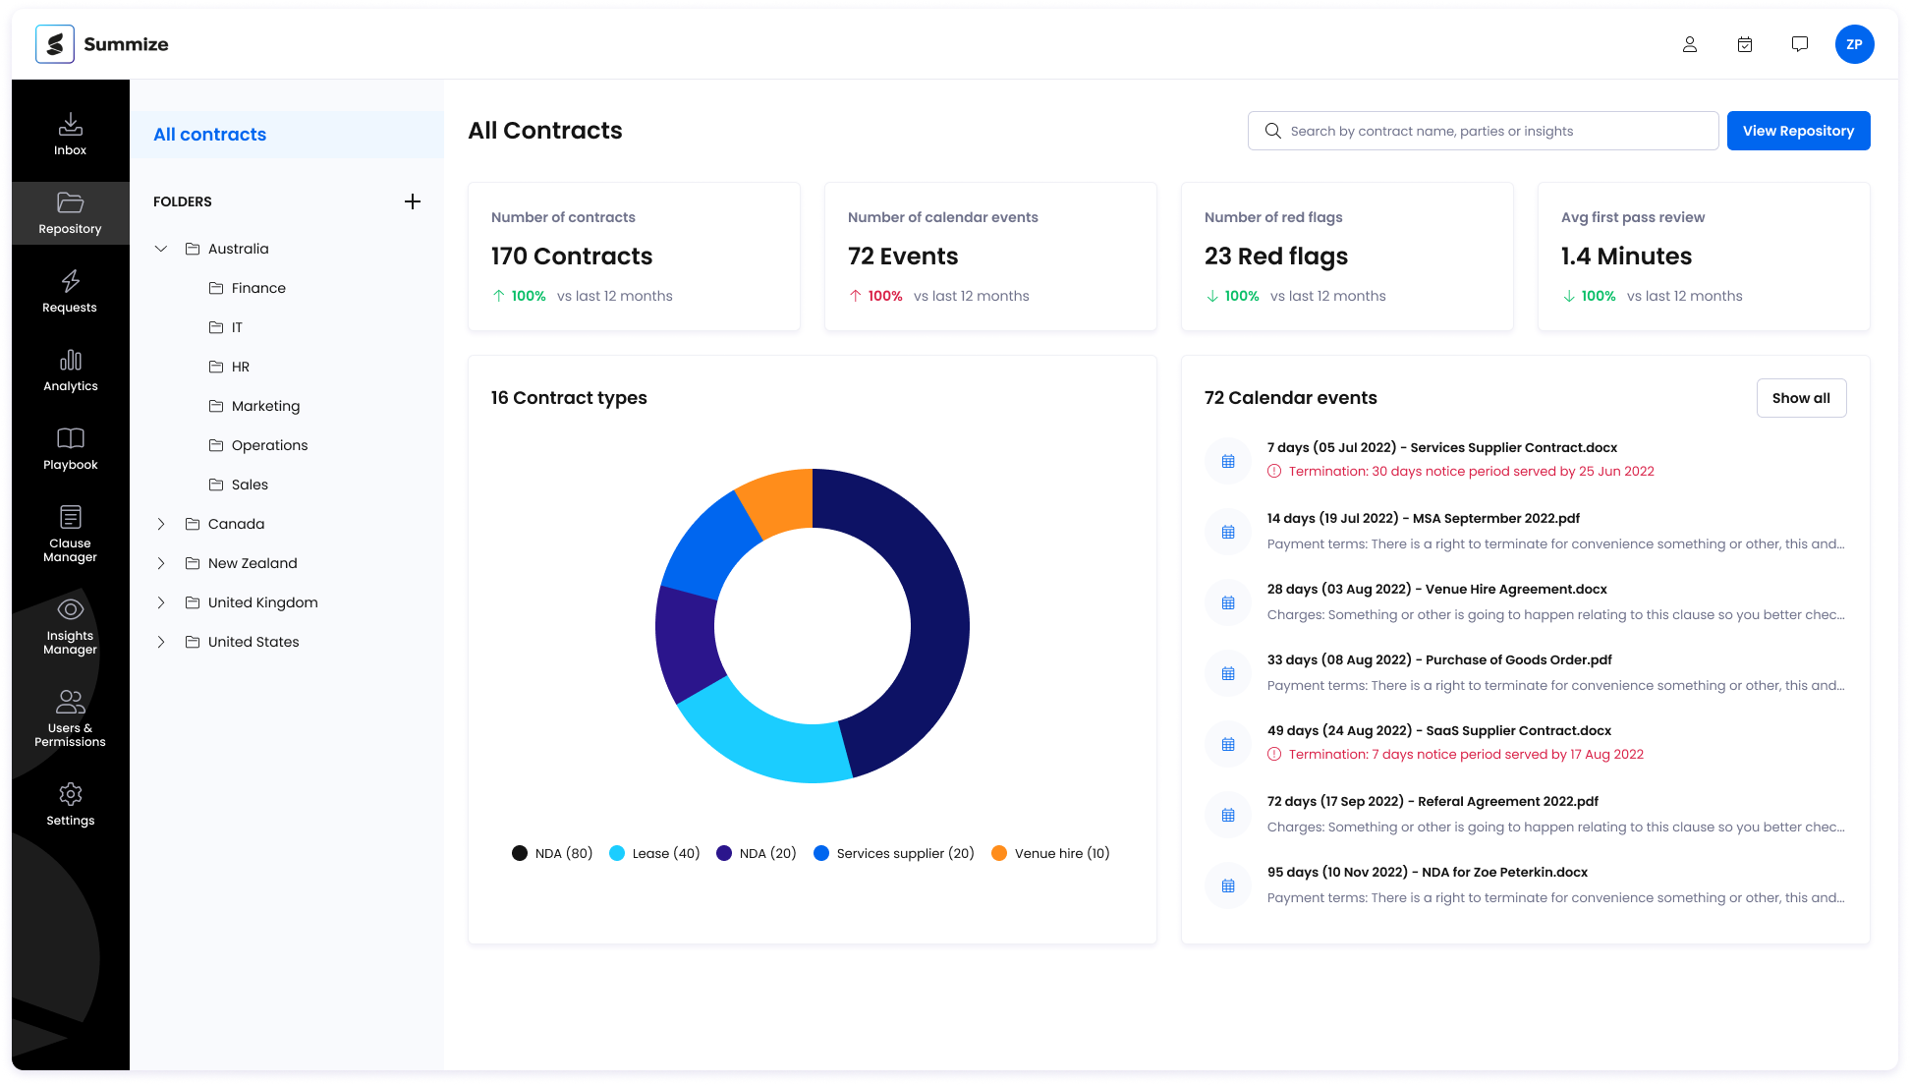Viewport: 1910px width, 1085px height.
Task: Open the Playbook panel
Action: [70, 448]
